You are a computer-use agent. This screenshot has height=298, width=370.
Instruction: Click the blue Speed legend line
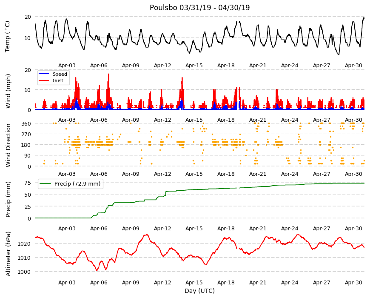[44, 74]
